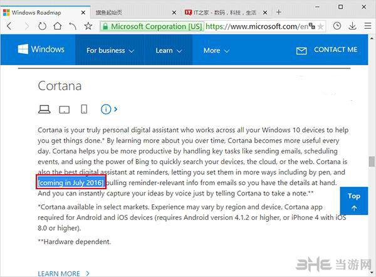Click the chevron next to the info icon

pos(115,110)
